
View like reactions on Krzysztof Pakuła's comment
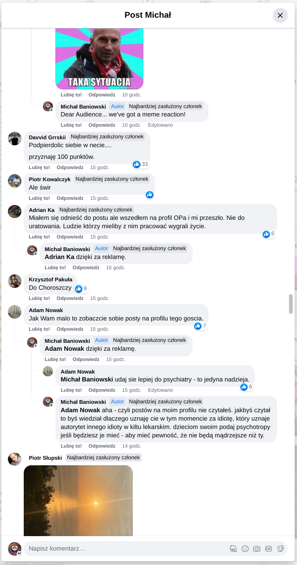81,289
